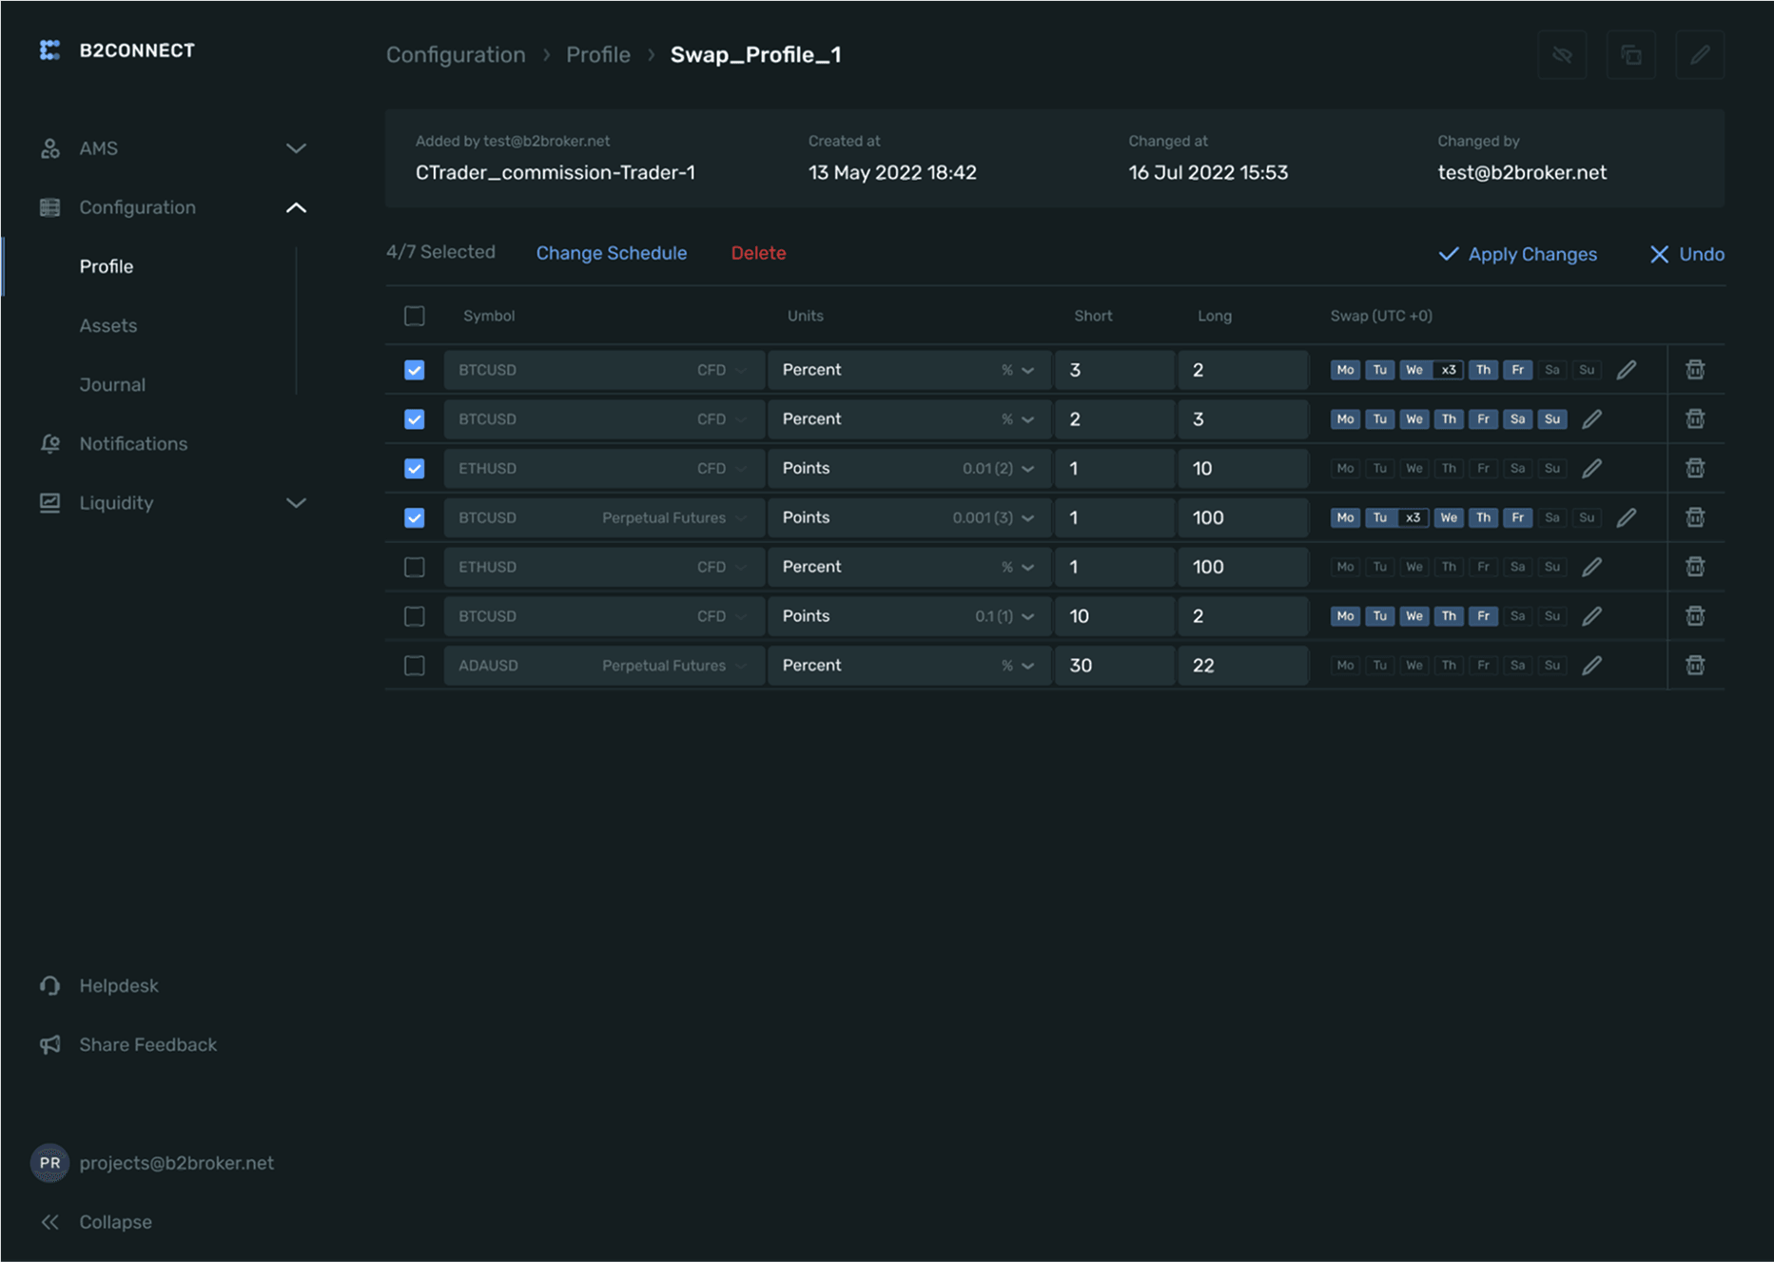The width and height of the screenshot is (1774, 1262).
Task: Edit swap schedule for ETHUSD Points row
Action: 1591,468
